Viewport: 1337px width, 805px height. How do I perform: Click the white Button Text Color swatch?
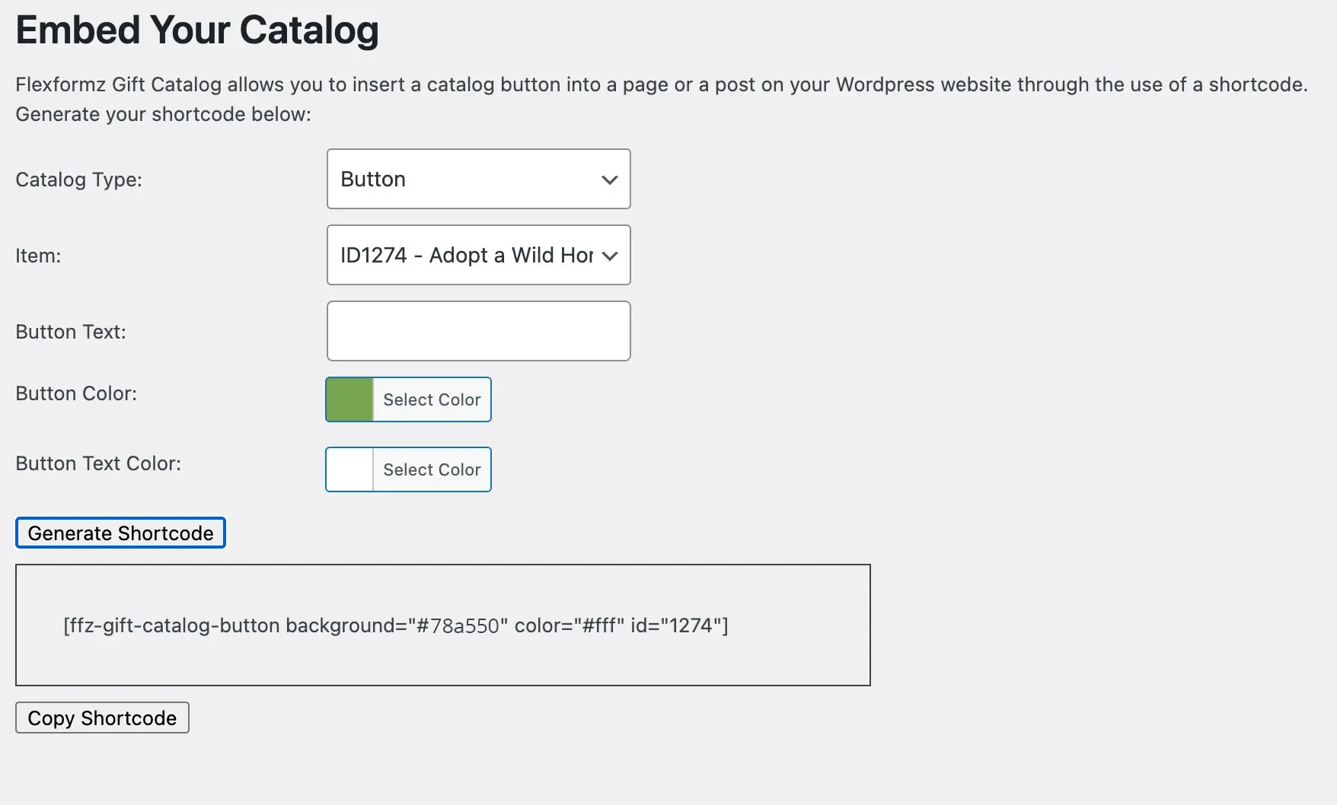pos(349,469)
